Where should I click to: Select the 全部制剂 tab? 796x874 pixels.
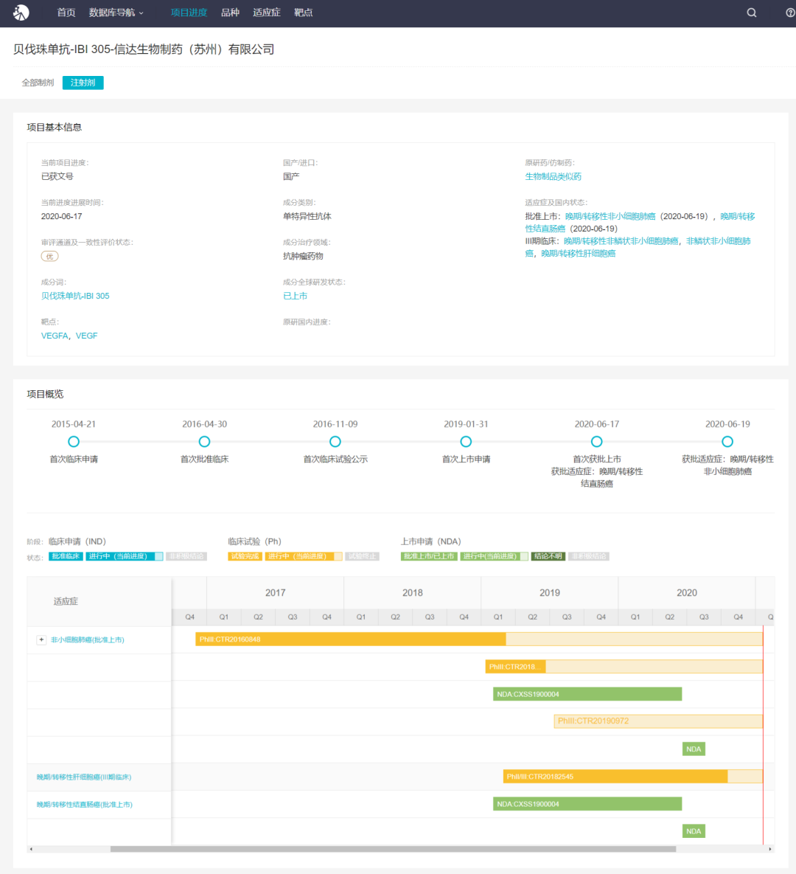pyautogui.click(x=38, y=83)
